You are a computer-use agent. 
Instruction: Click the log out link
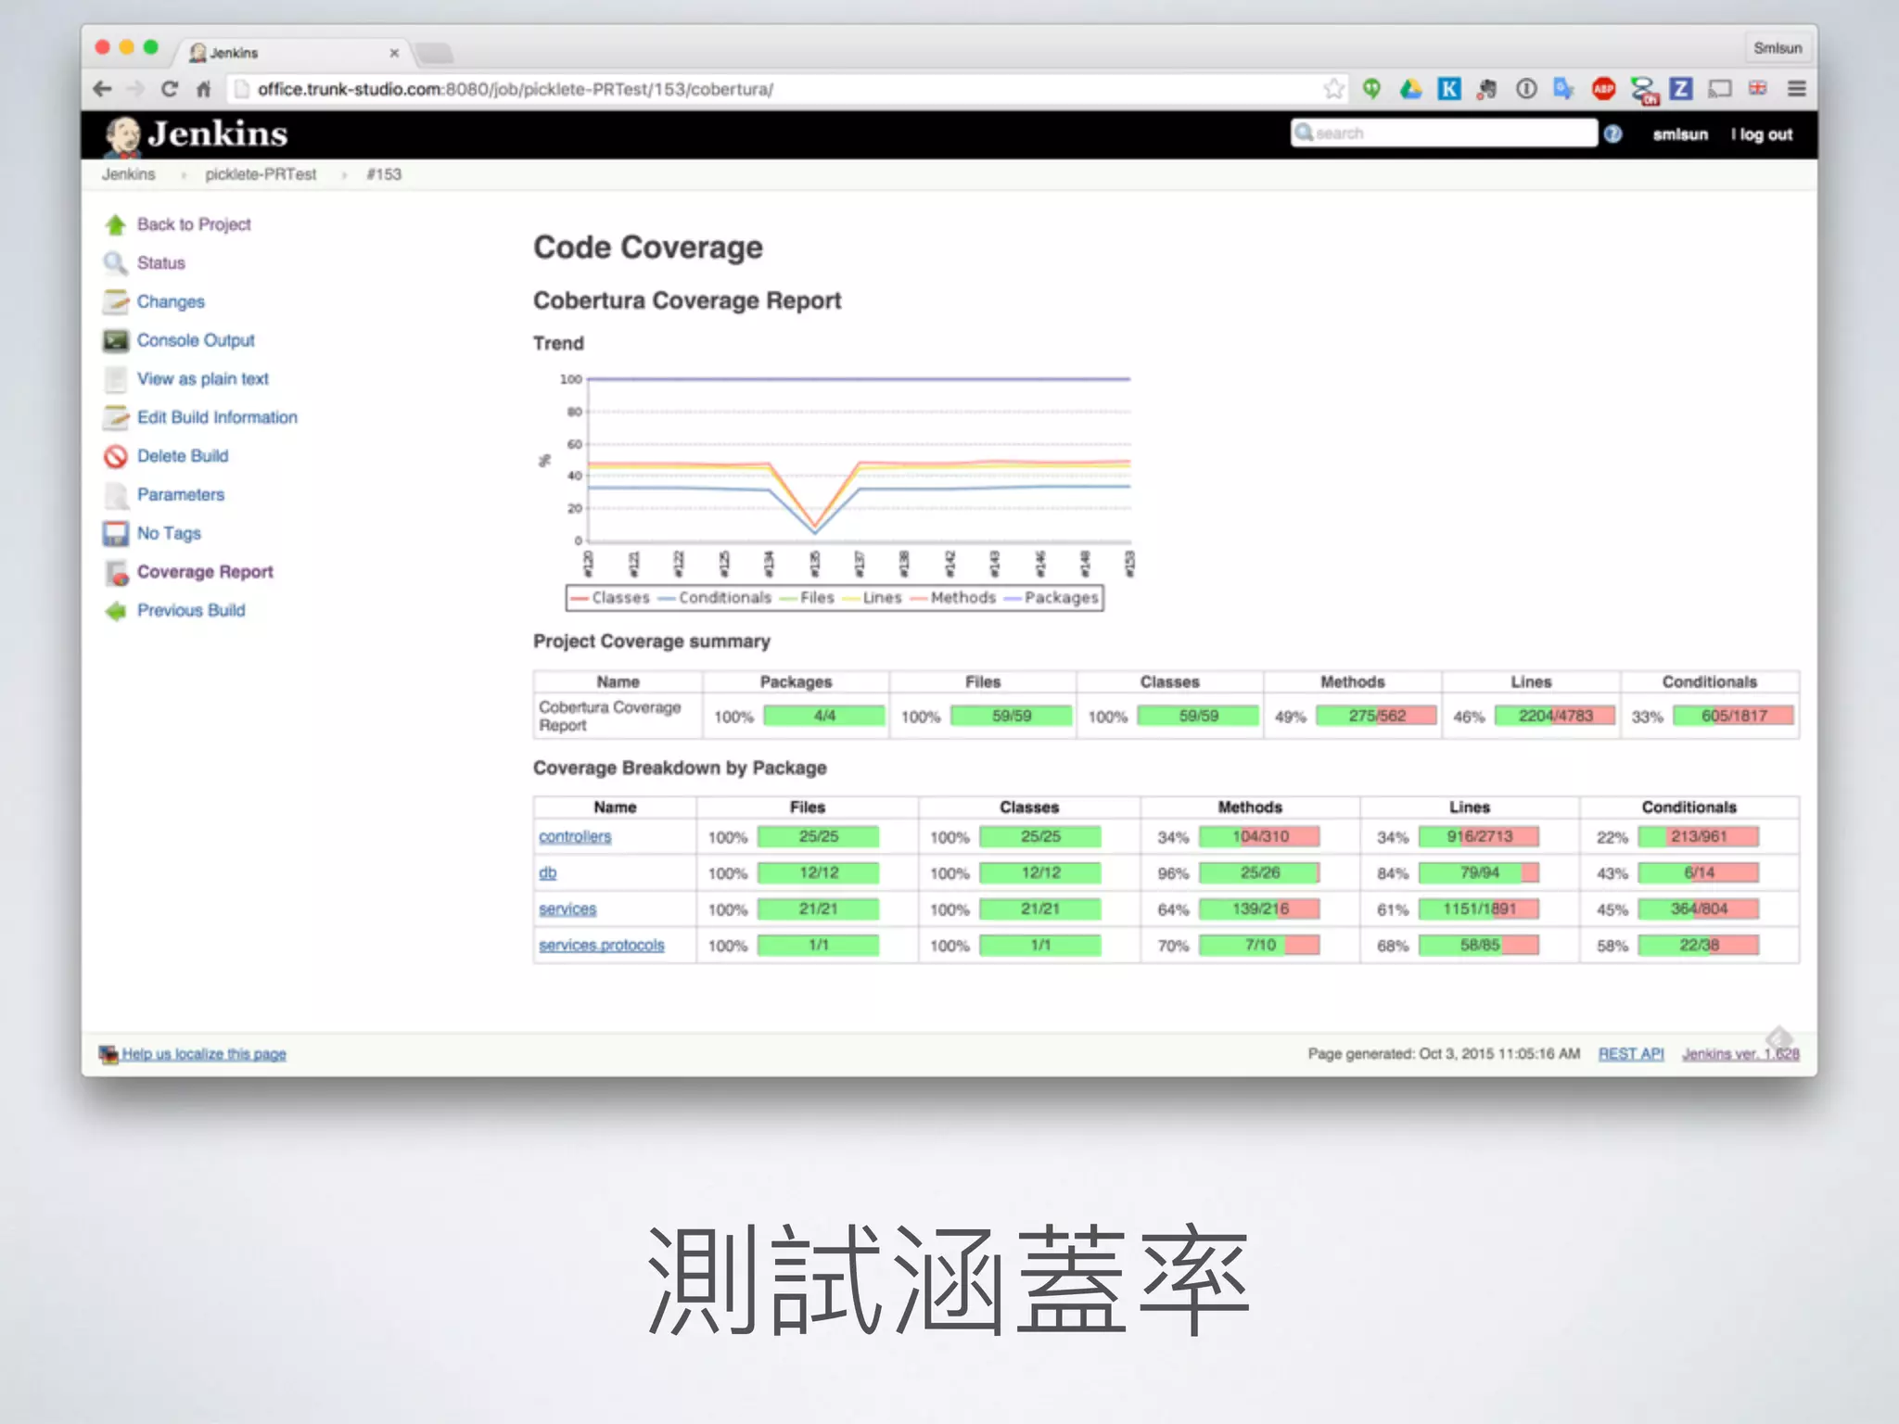1765,134
